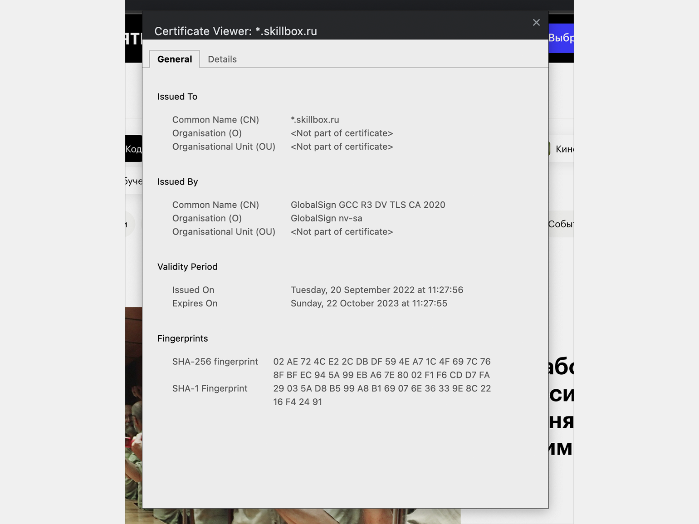Click the black Код chip on background page

(x=134, y=149)
